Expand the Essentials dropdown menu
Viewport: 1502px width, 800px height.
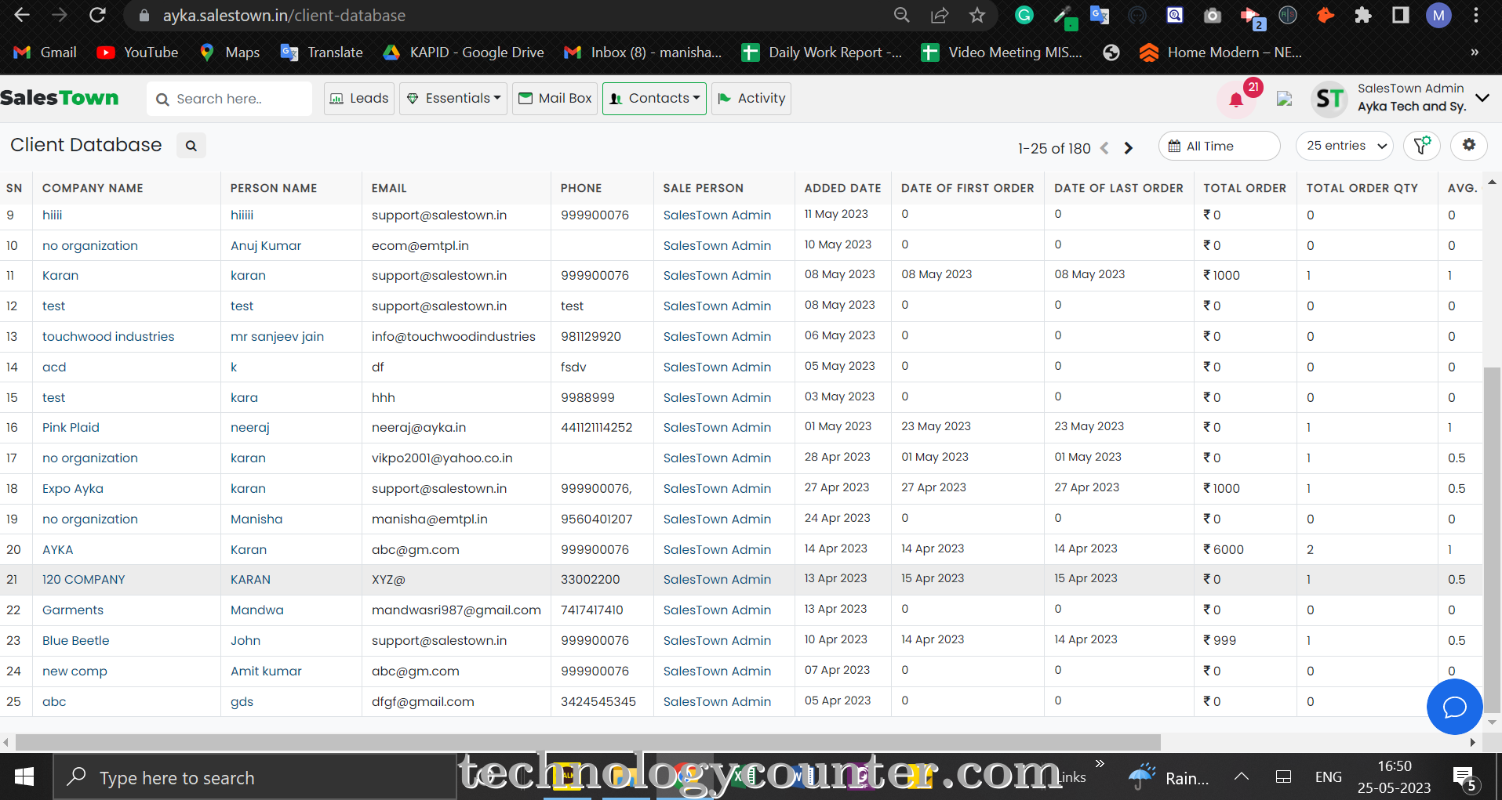coord(453,99)
